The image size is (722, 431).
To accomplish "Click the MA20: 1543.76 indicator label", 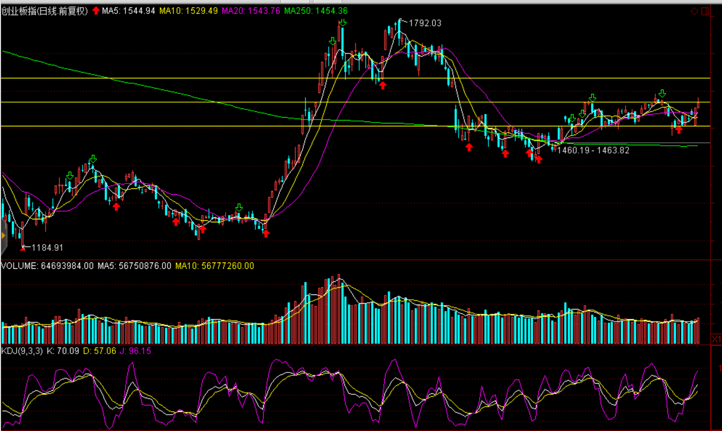I will click(251, 11).
